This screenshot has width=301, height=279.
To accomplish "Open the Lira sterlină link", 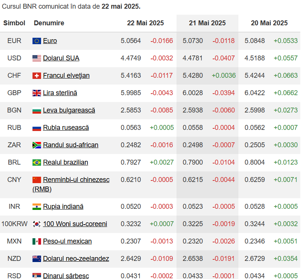I will (x=60, y=93).
